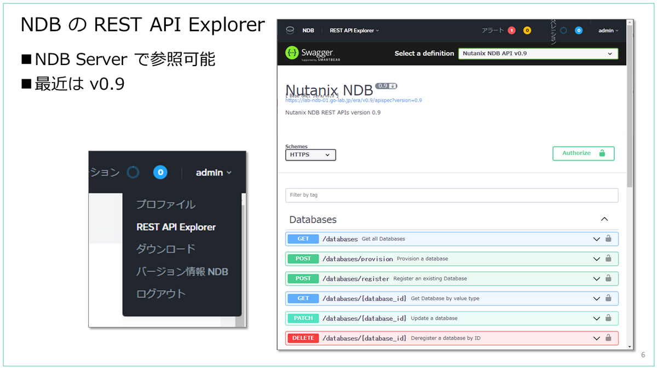
Task: Click the spinner circle icon in admin menu screenshot
Action: point(133,172)
